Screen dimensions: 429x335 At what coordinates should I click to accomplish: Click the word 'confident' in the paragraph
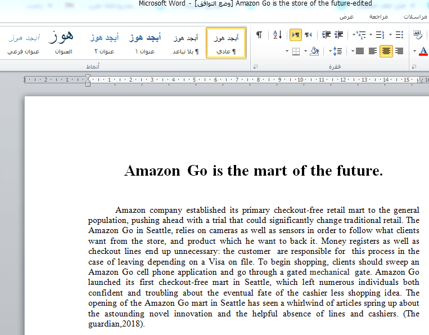pos(106,293)
